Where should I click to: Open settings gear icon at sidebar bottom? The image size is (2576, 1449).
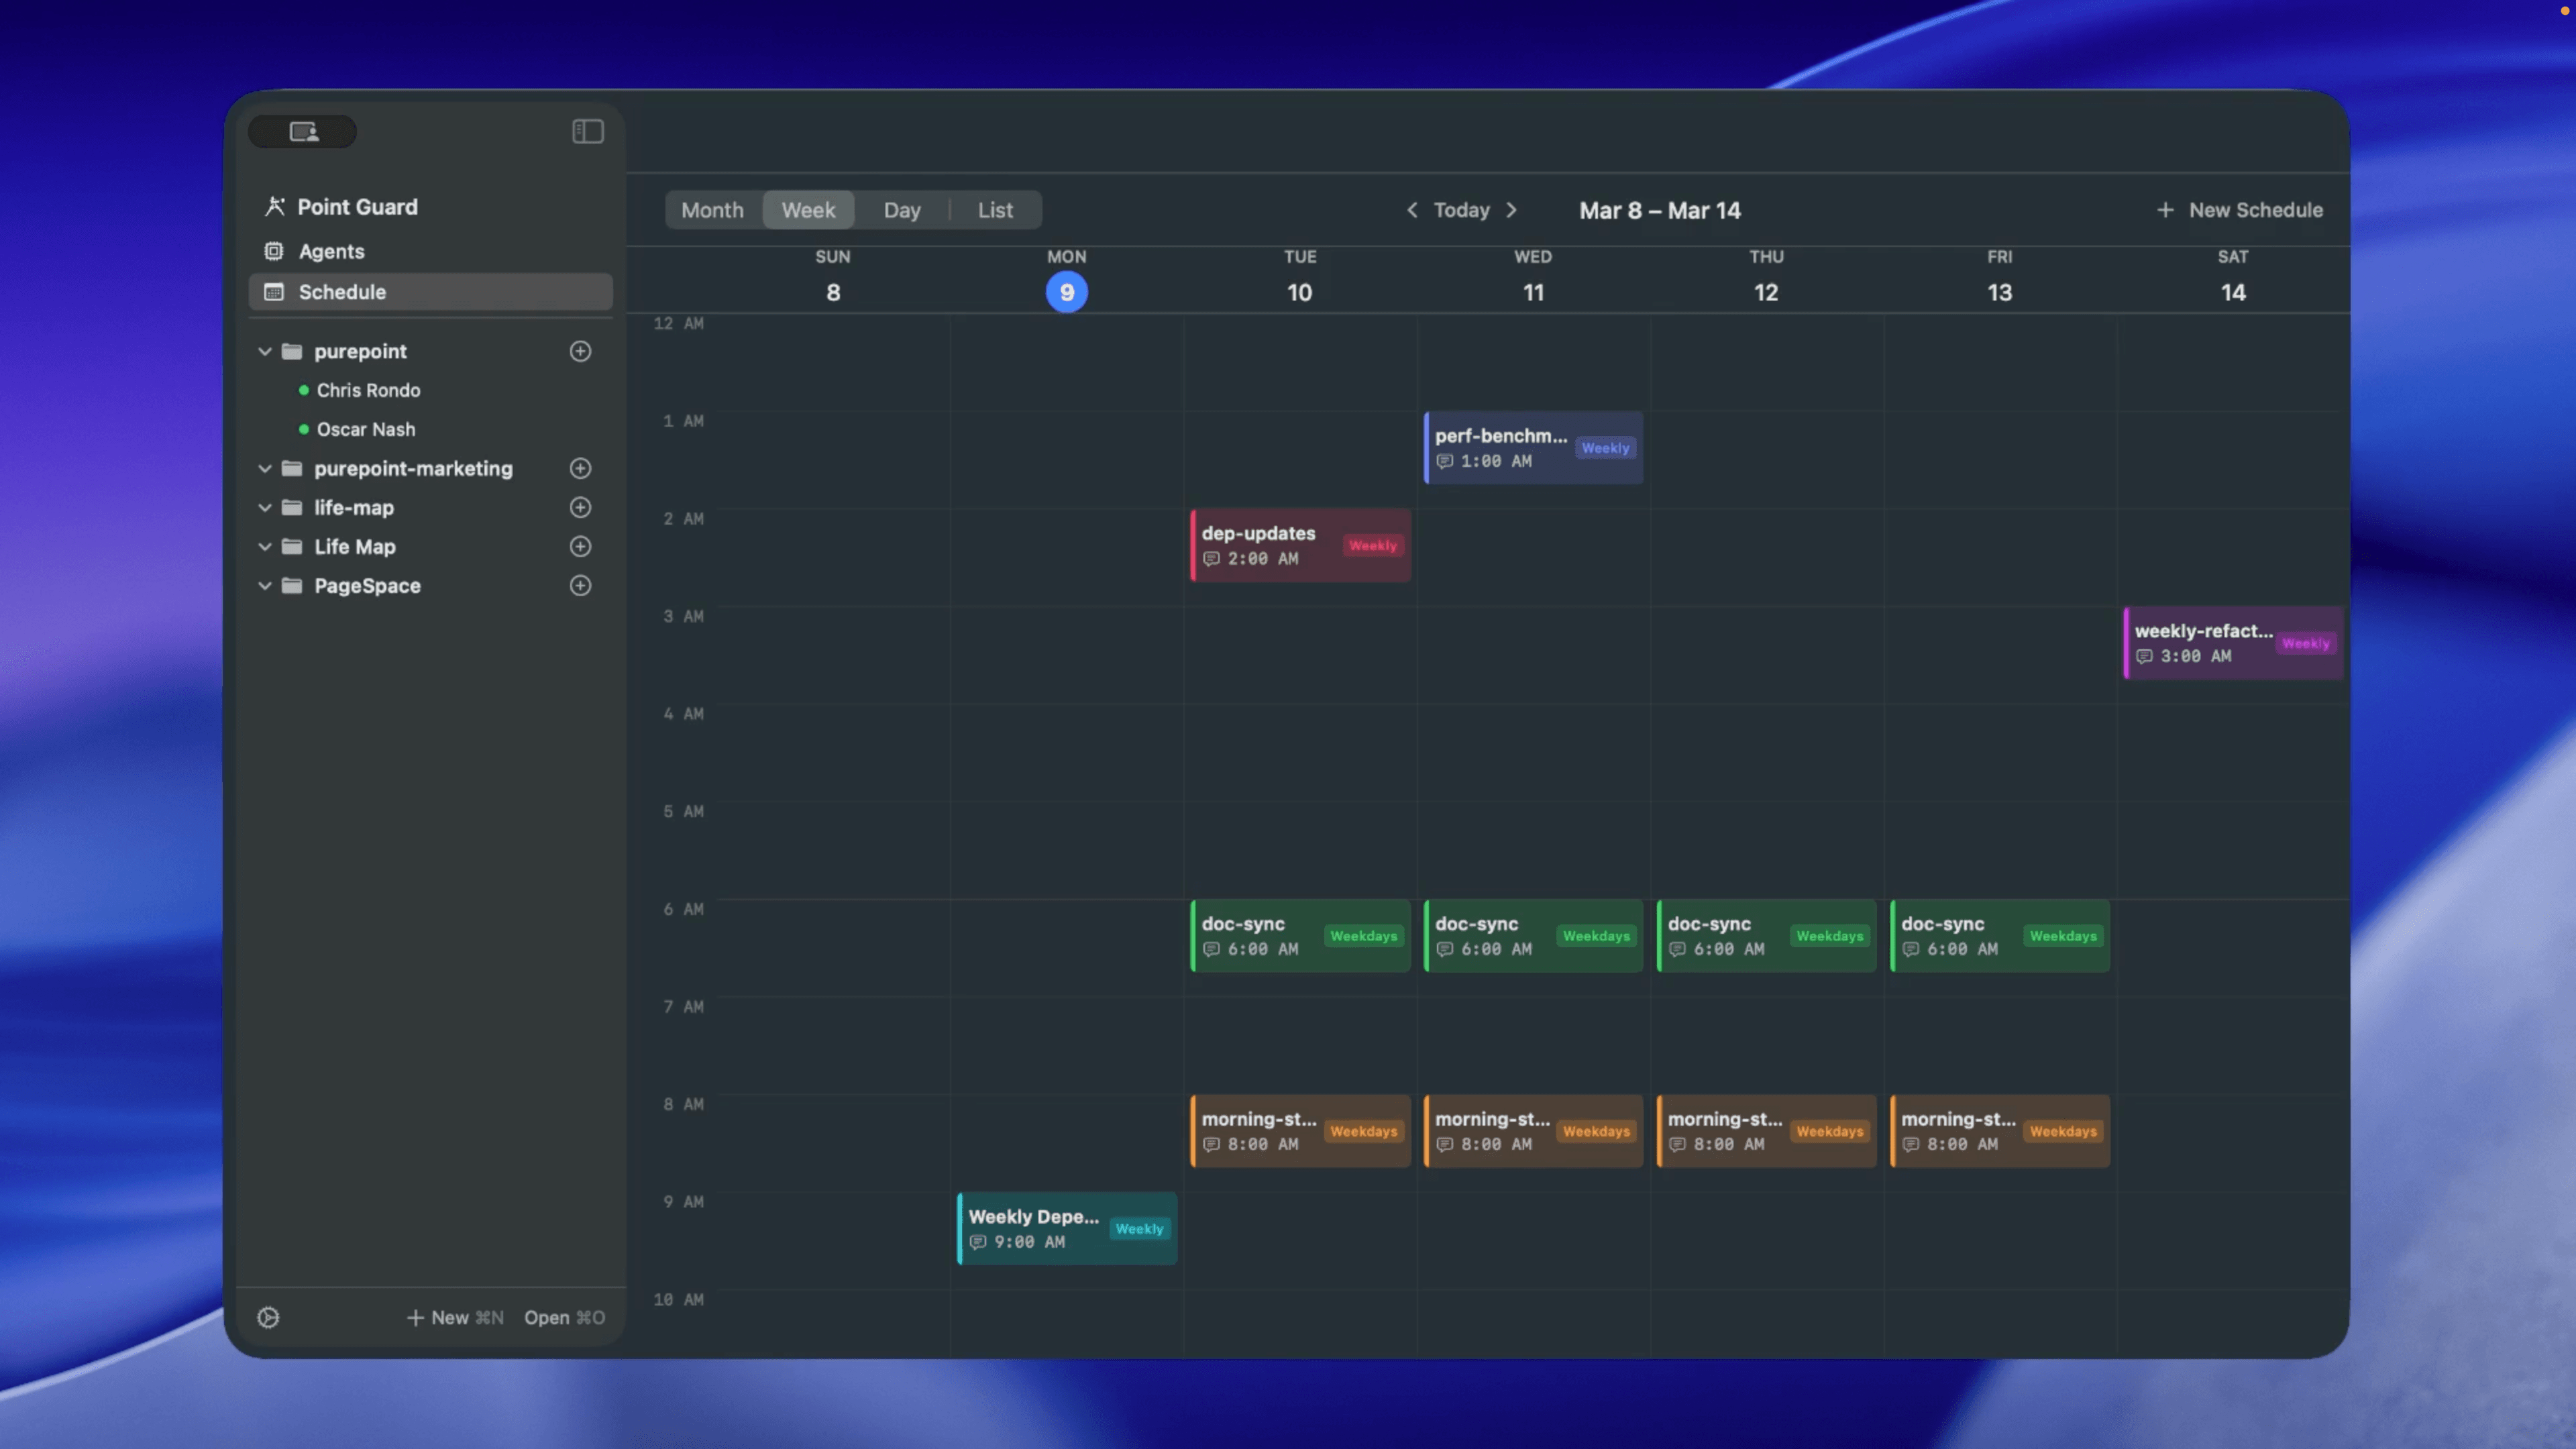268,1317
